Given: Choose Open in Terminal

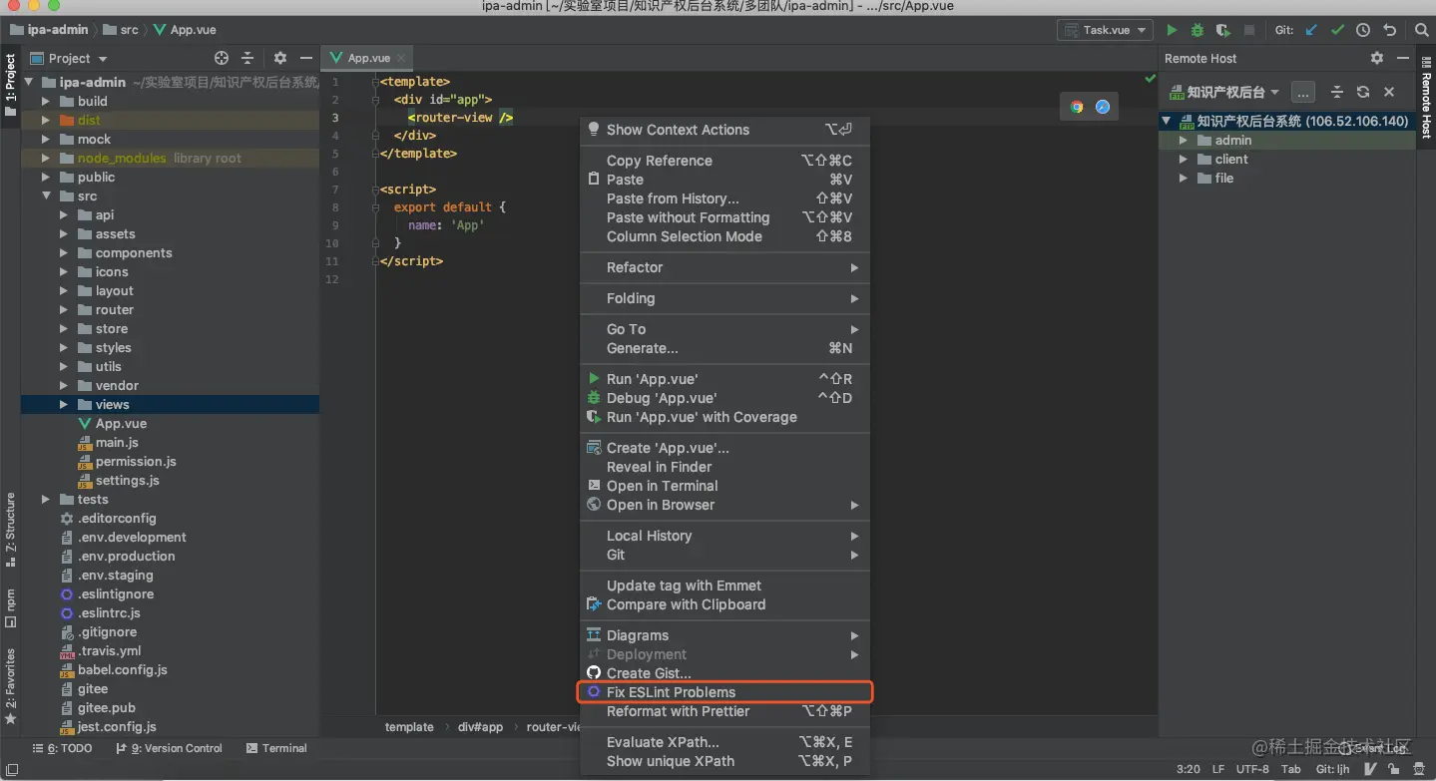Looking at the screenshot, I should click(724, 486).
